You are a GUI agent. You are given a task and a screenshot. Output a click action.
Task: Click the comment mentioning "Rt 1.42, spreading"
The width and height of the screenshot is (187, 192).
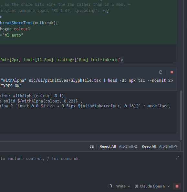[55, 11]
